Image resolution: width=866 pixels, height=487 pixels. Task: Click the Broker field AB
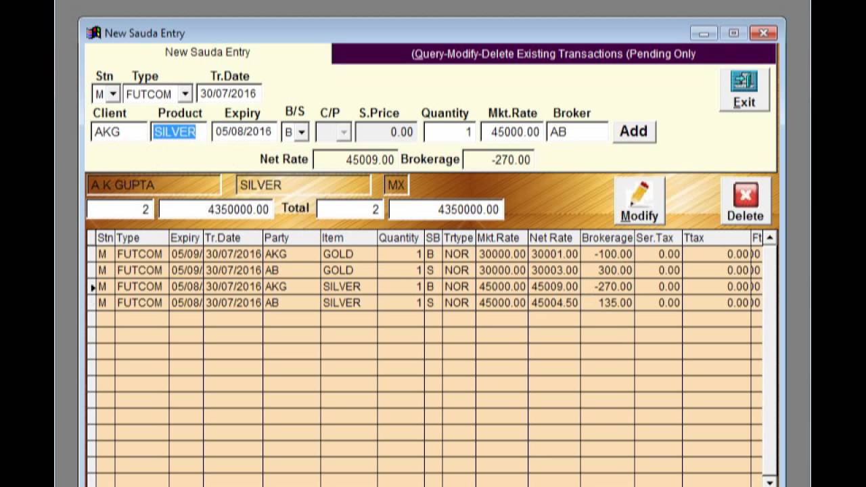[x=577, y=132]
